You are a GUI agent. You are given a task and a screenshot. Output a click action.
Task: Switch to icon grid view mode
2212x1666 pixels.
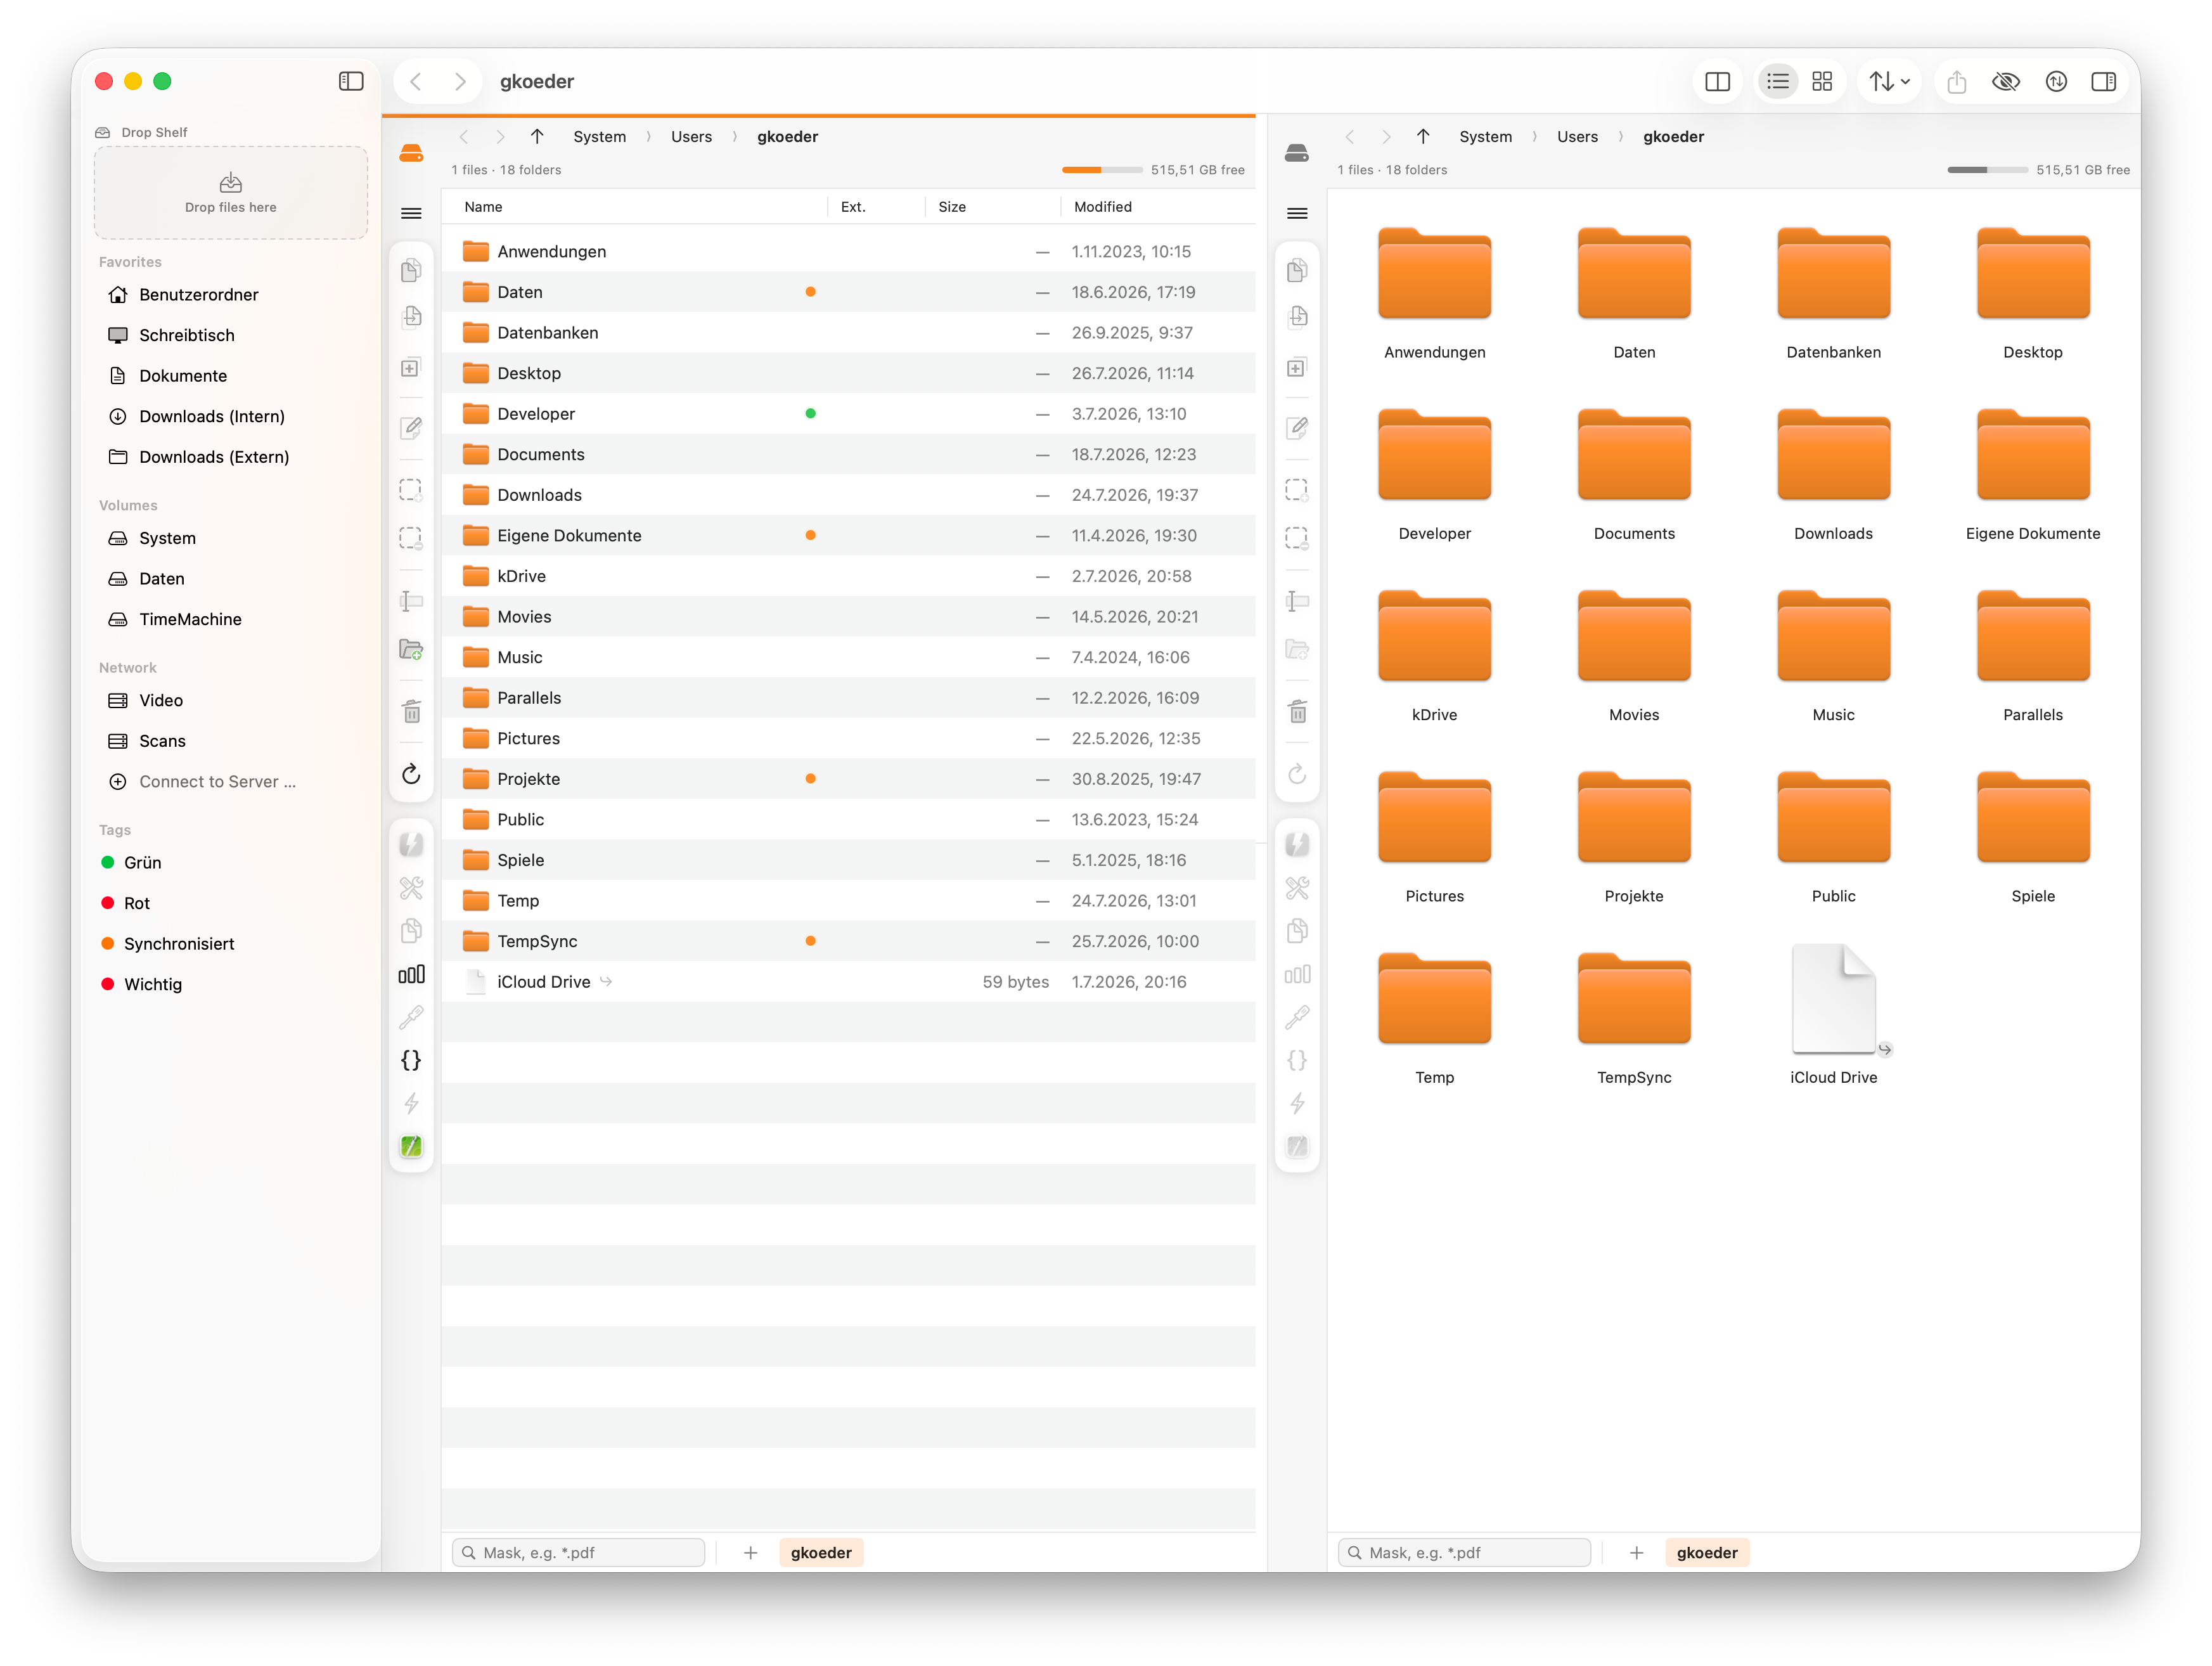(x=1822, y=82)
